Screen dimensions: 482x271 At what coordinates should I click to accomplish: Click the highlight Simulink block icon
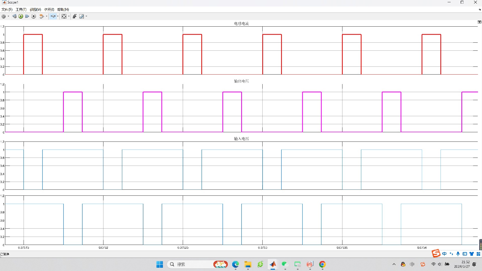[41, 16]
